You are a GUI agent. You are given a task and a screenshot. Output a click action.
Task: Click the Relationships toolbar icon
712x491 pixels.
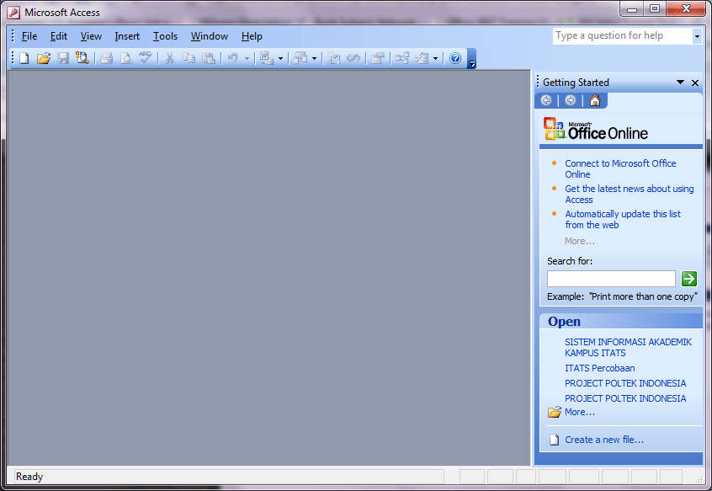point(402,58)
